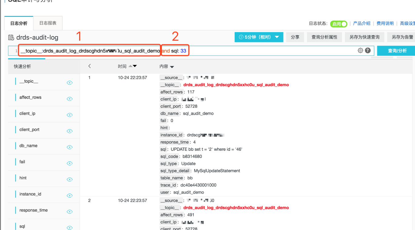Open the 费用说明 link
The image size is (415, 230).
tap(385, 23)
